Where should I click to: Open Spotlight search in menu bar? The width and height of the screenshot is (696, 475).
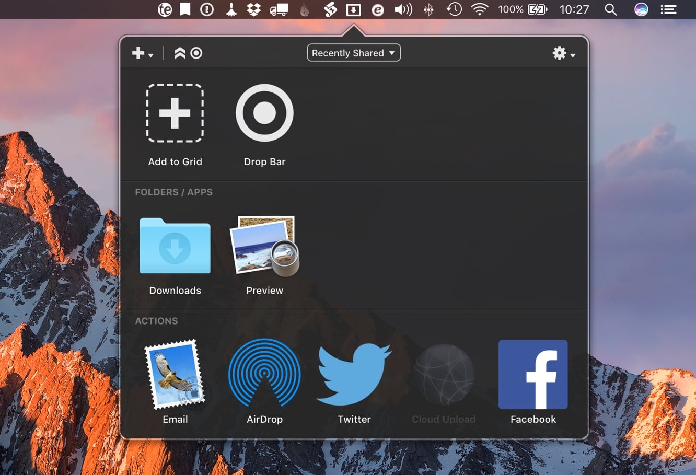click(x=610, y=9)
